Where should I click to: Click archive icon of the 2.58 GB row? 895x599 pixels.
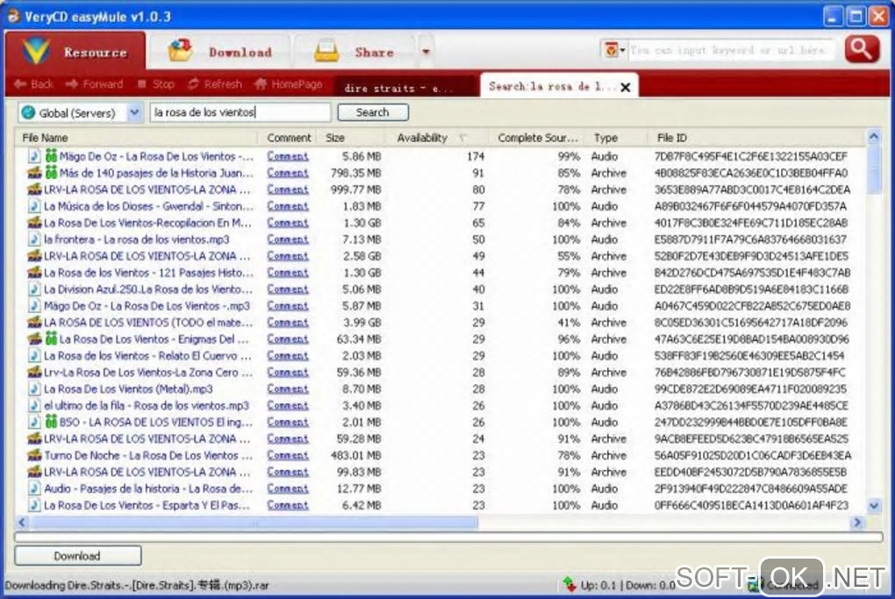[34, 255]
